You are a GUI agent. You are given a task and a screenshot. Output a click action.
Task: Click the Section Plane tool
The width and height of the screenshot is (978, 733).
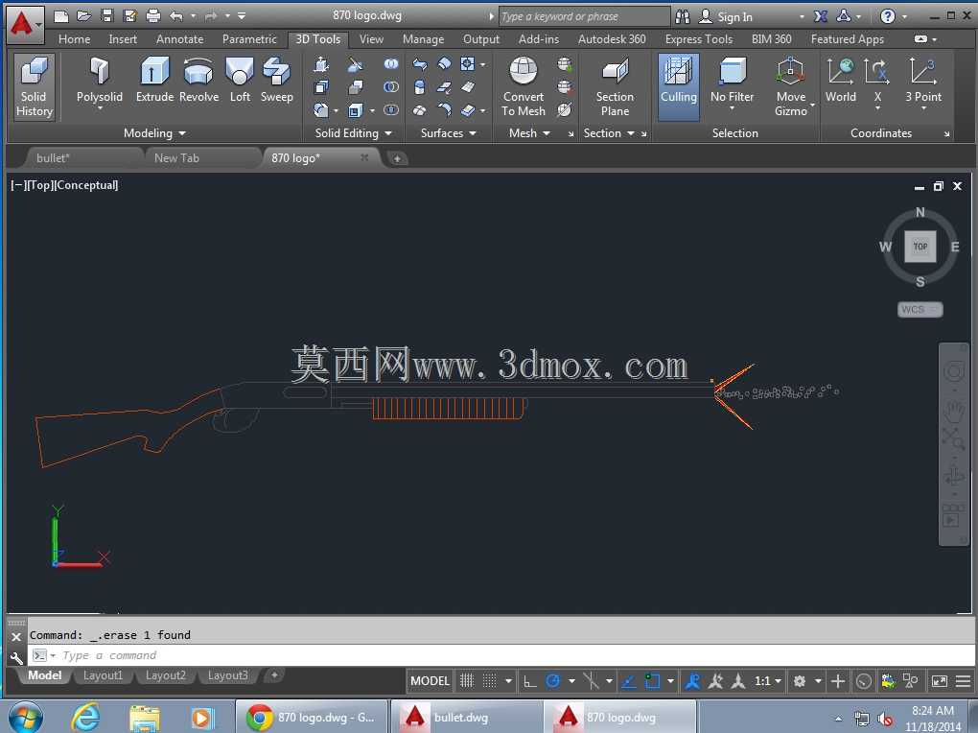pyautogui.click(x=615, y=86)
